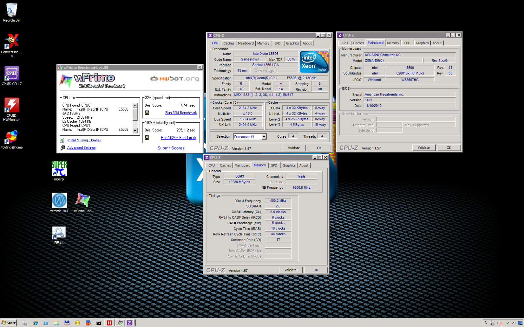Viewport: 524px width, 327px height.
Task: Click Validate in the Mainboard CPU-Z window
Action: click(423, 147)
